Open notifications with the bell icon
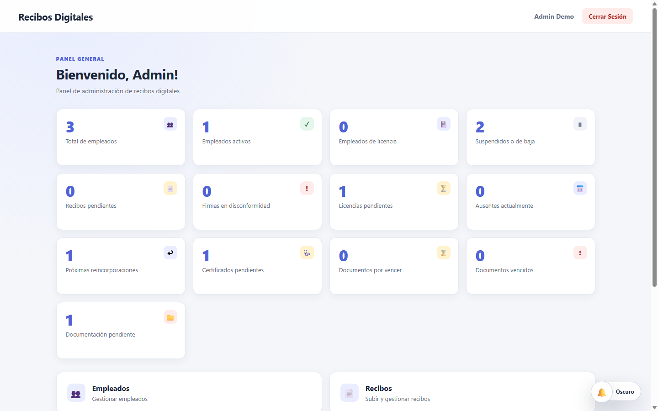 602,392
